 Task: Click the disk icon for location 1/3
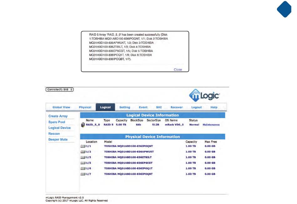click(x=83, y=157)
